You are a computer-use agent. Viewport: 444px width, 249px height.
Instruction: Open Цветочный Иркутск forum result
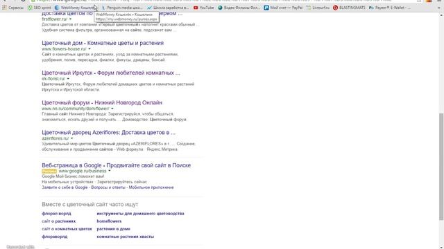(111, 73)
